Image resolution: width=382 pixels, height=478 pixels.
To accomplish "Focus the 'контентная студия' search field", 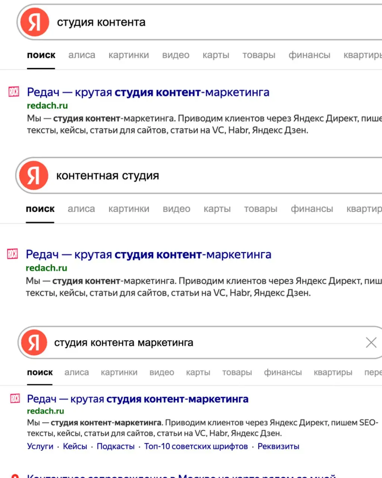I will (198, 176).
